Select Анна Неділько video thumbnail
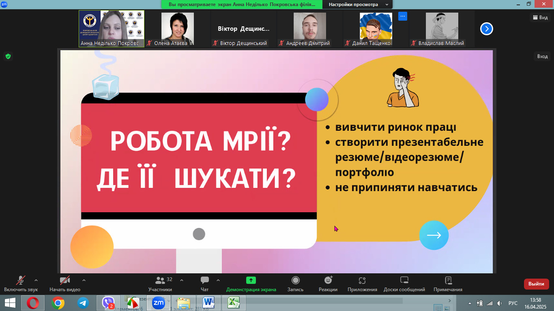This screenshot has width=554, height=311. click(112, 29)
